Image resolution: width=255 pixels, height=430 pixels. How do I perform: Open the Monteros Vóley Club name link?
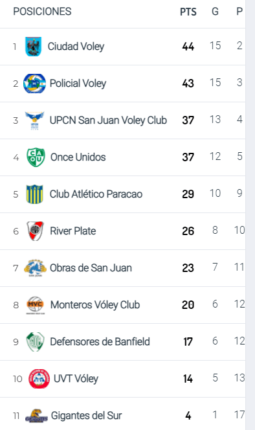[x=95, y=304]
